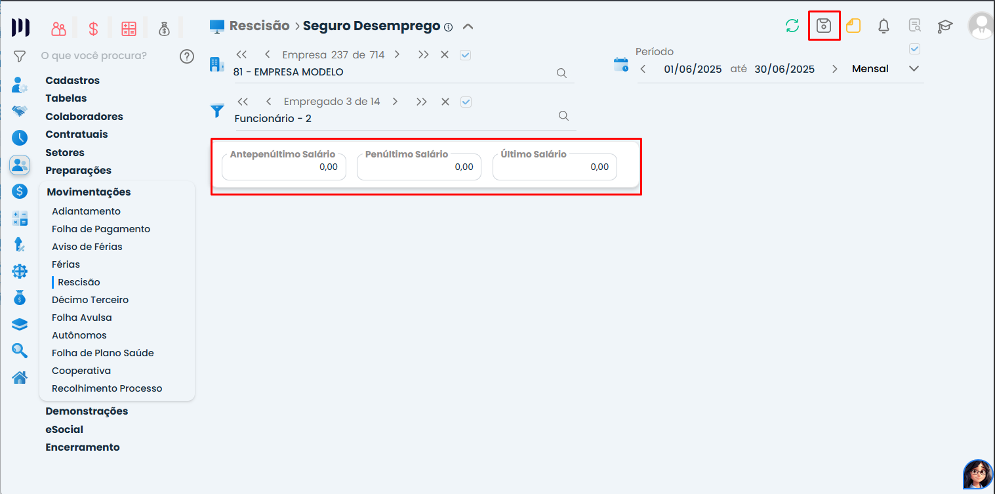Open the gear wheel sidebar icon
Viewport: 995px width, 494px height.
[x=20, y=271]
